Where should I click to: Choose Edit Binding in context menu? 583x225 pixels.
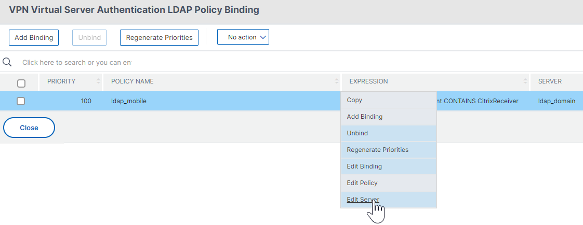tap(389, 166)
